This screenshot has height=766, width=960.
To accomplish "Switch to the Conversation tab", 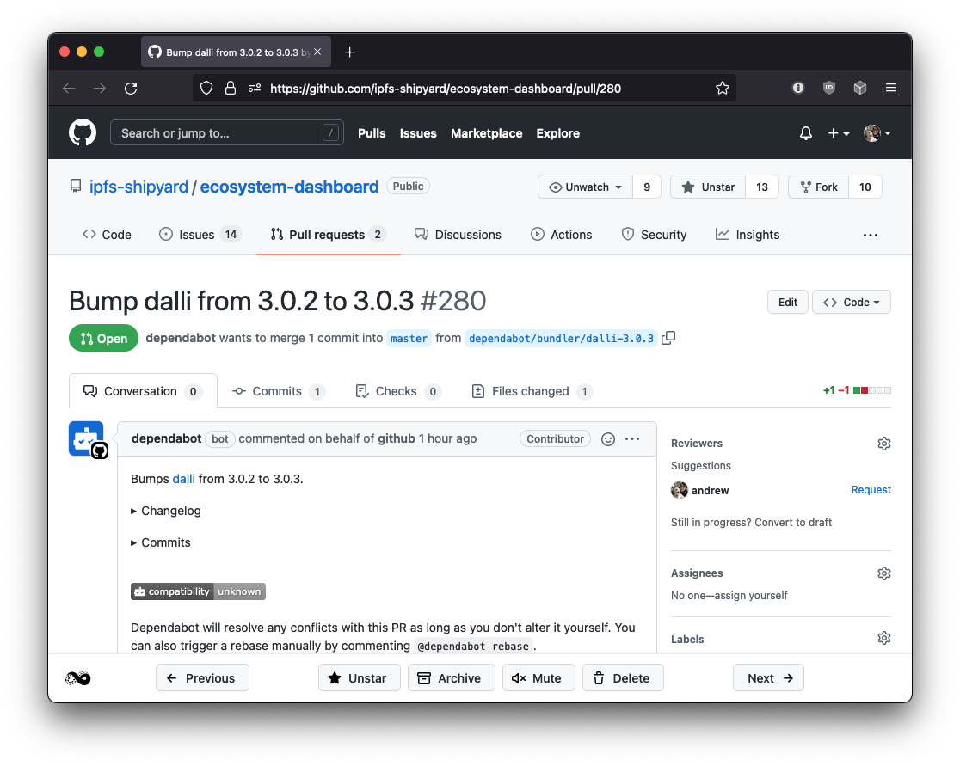I will click(143, 391).
